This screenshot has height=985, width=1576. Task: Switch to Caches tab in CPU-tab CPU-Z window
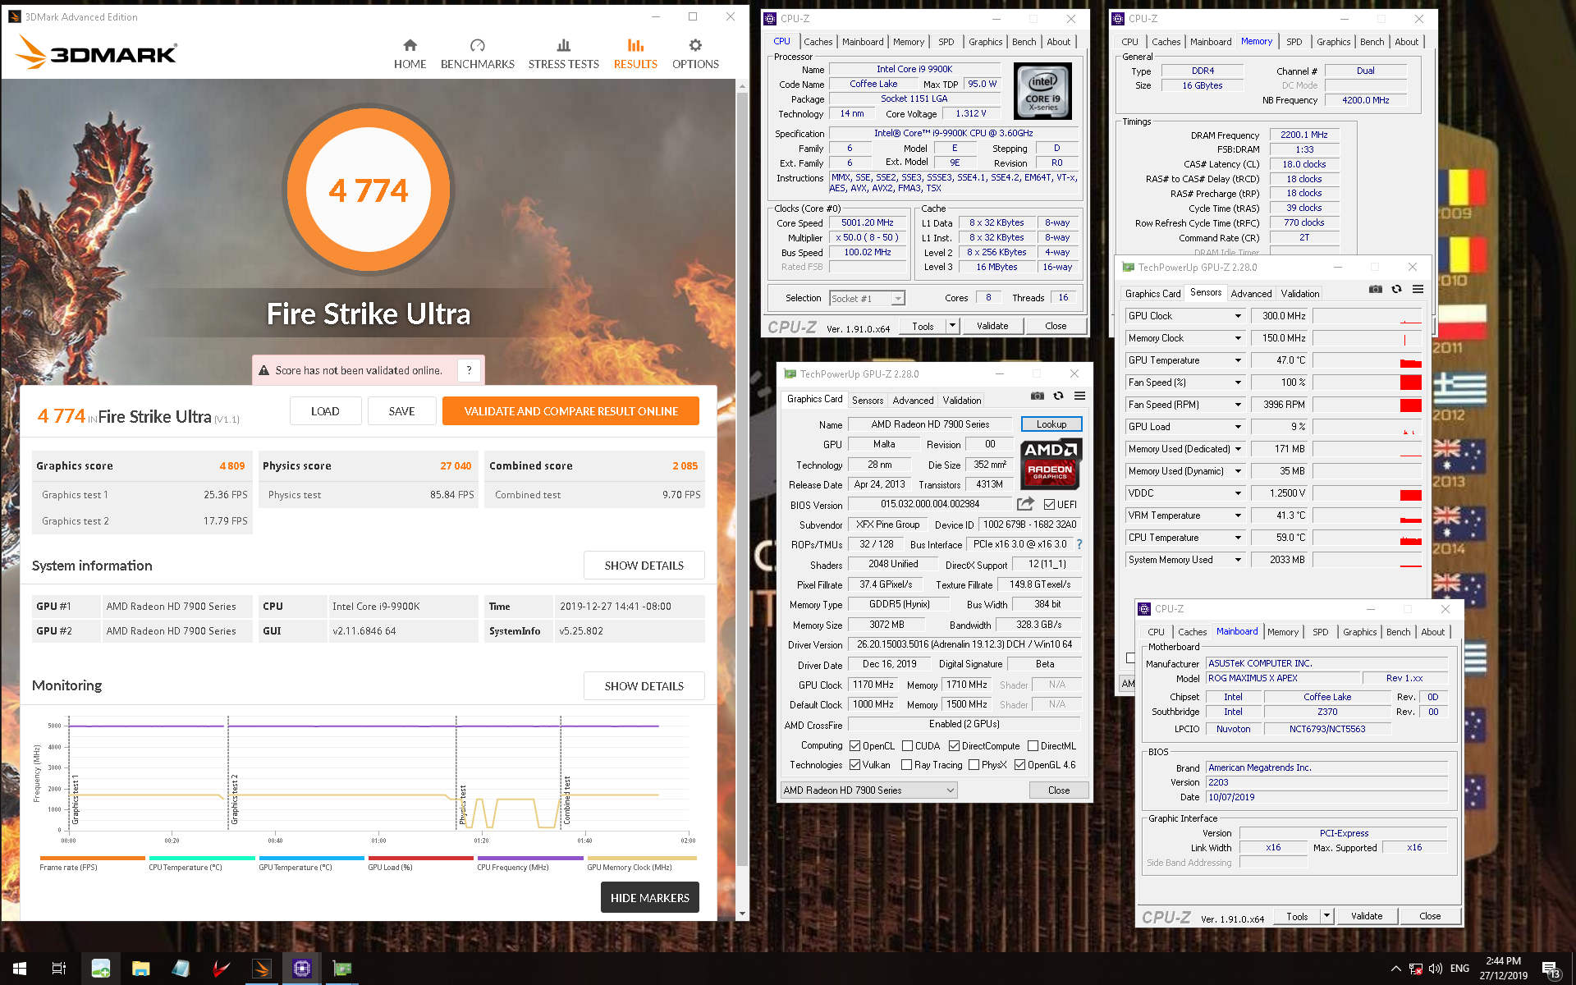[818, 42]
